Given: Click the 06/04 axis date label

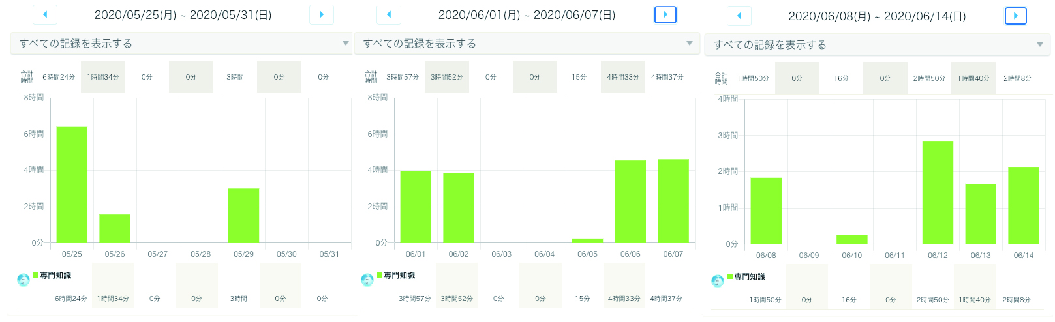Looking at the screenshot, I should pos(544,254).
